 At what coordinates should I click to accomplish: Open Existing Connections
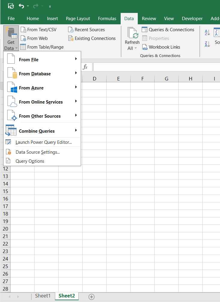[92, 38]
